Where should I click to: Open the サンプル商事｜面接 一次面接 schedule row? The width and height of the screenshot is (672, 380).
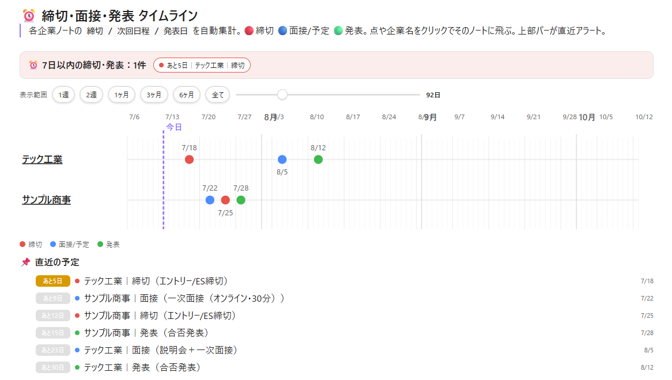(x=345, y=298)
